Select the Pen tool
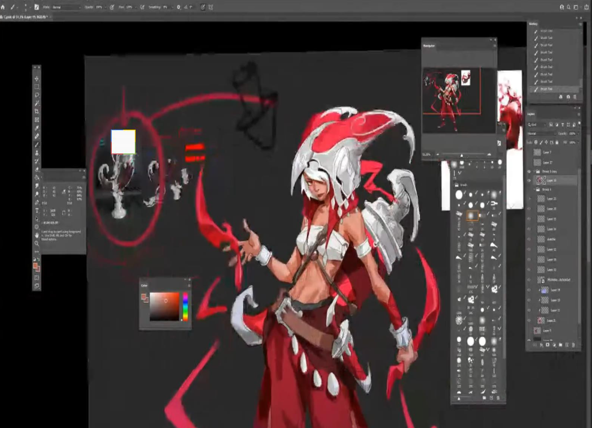Viewport: 592px width, 428px height. point(37,202)
